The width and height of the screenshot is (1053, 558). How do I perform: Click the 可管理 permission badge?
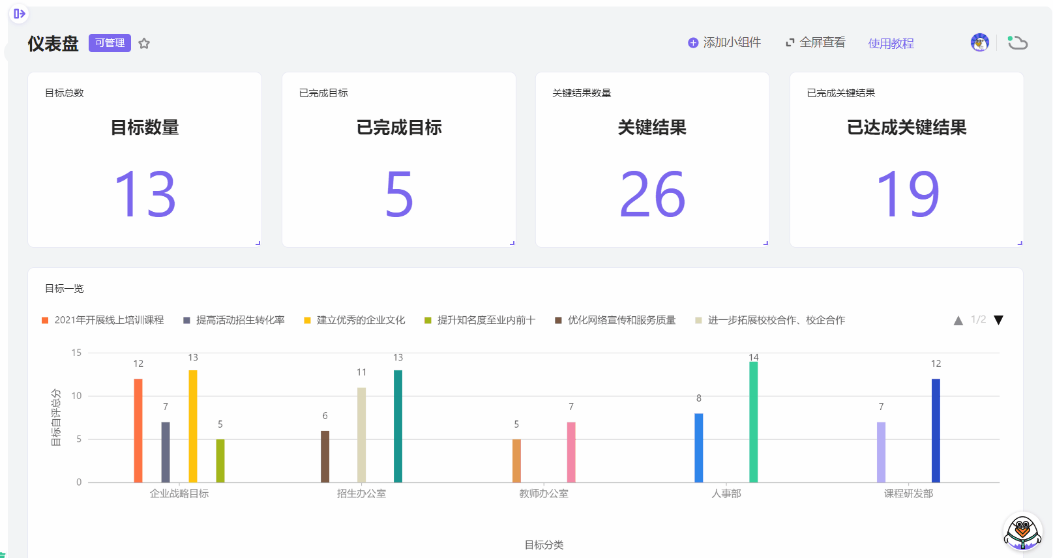(110, 43)
